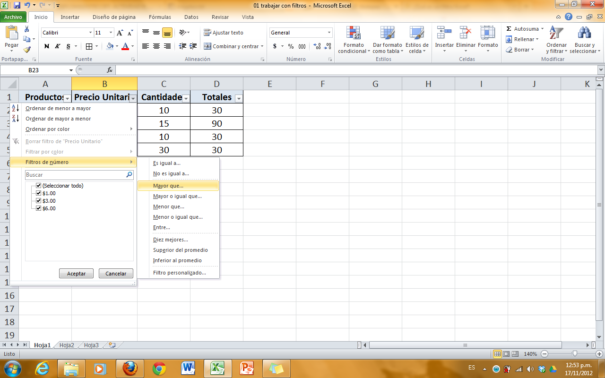
Task: Uncheck Seleccionar todo in filter list
Action: 39,185
